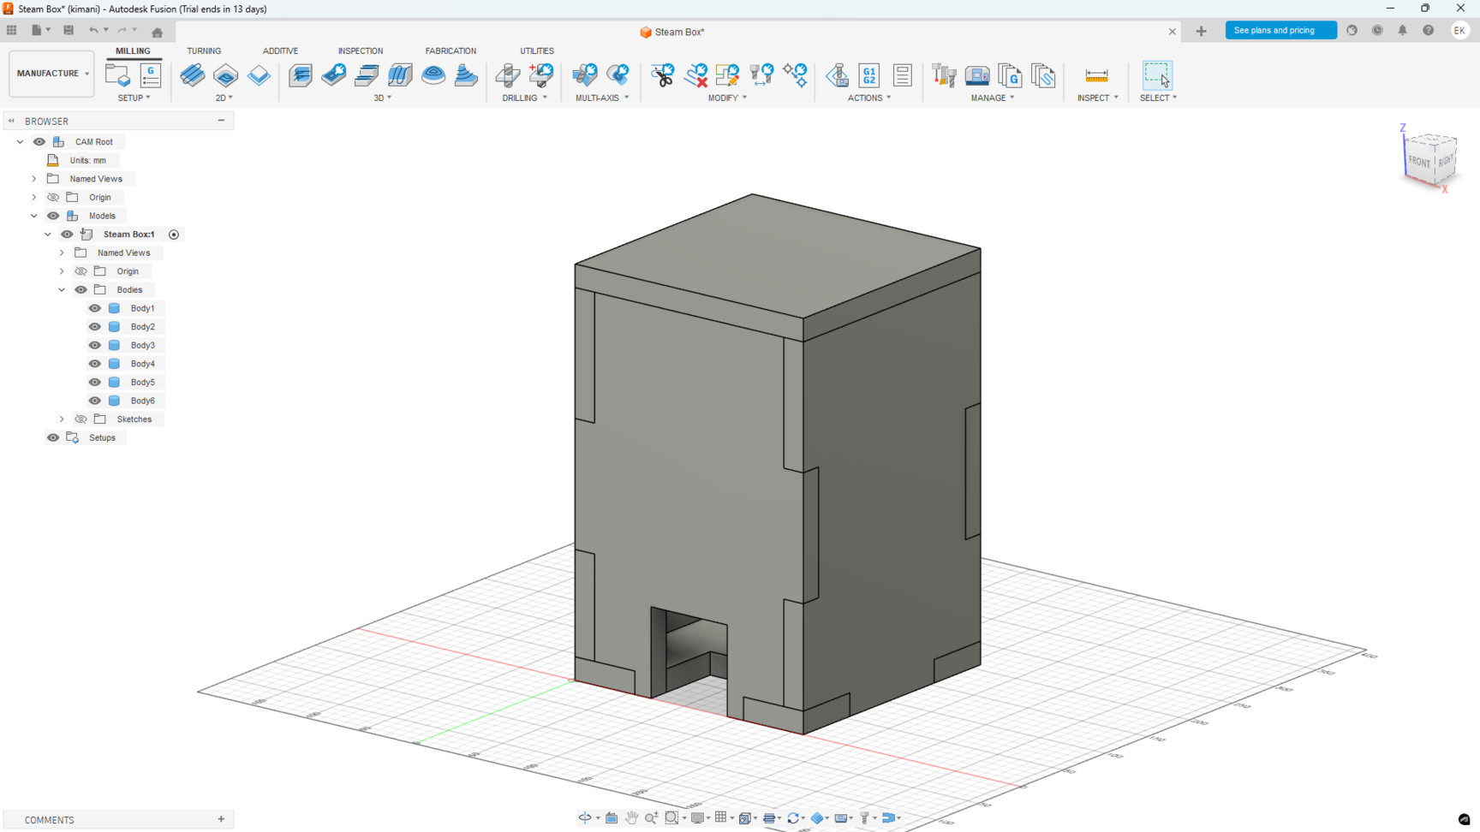This screenshot has height=832, width=1480.
Task: Collapse the Bodies folder in browser
Action: point(62,290)
